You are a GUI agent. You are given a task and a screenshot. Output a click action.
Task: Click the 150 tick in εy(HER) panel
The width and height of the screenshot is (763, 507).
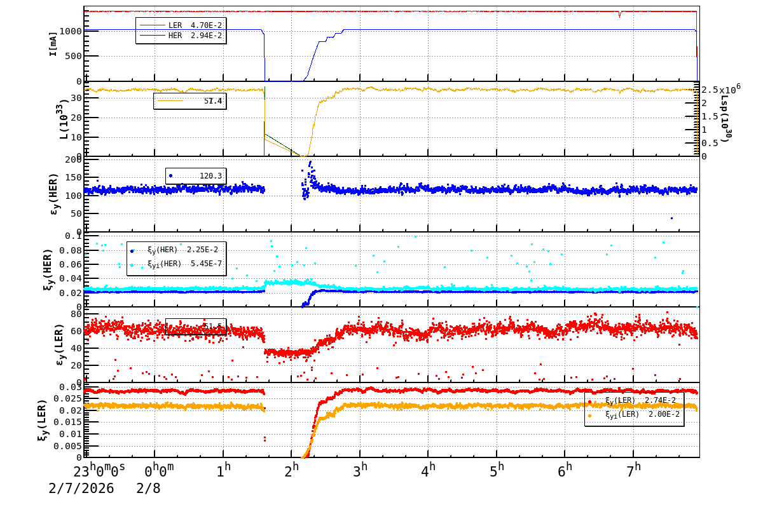(73, 177)
